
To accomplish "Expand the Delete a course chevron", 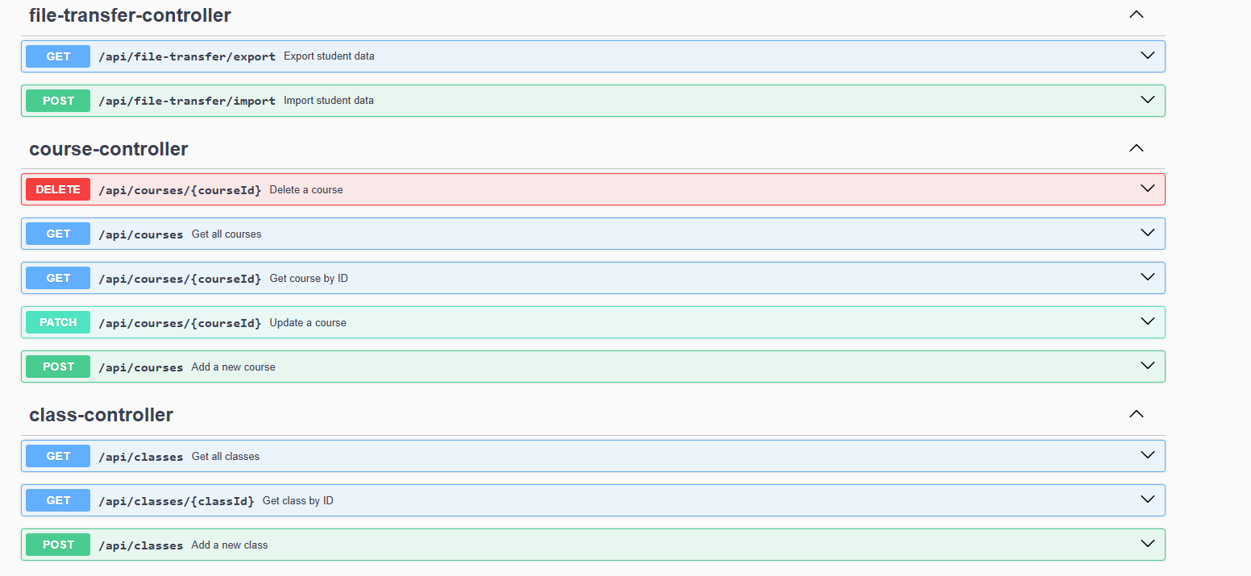I will [x=1148, y=189].
